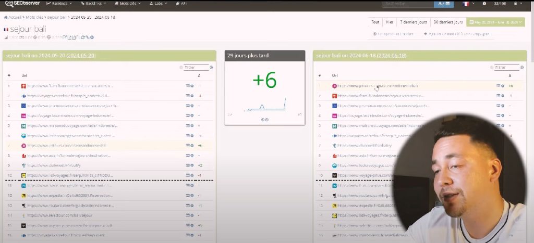Click the gear icon on right table row 1
Image resolution: width=534 pixels, height=243 pixels.
[503, 85]
